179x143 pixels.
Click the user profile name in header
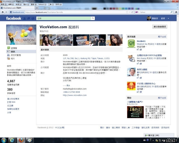[x=155, y=18]
